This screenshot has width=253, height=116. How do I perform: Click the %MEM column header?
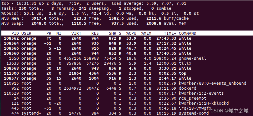coord(146,33)
